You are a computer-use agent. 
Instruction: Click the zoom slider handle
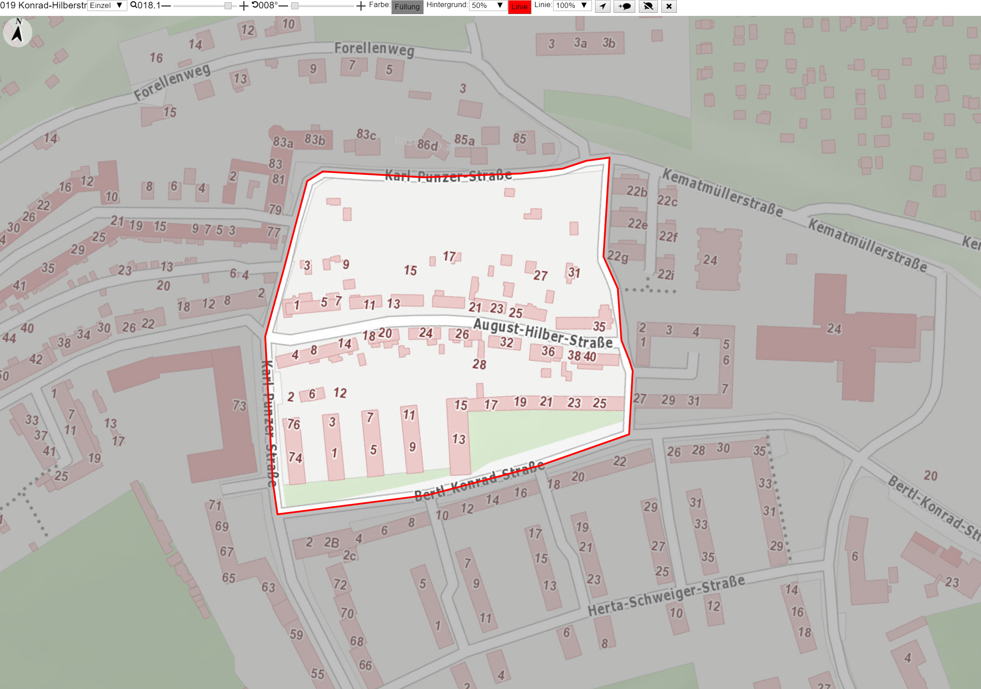click(228, 6)
